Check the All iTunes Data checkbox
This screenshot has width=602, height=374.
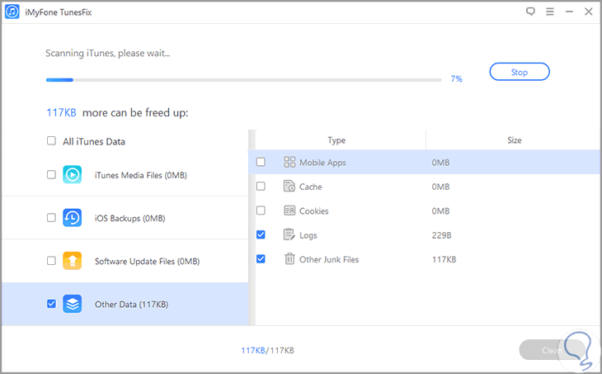tap(51, 141)
